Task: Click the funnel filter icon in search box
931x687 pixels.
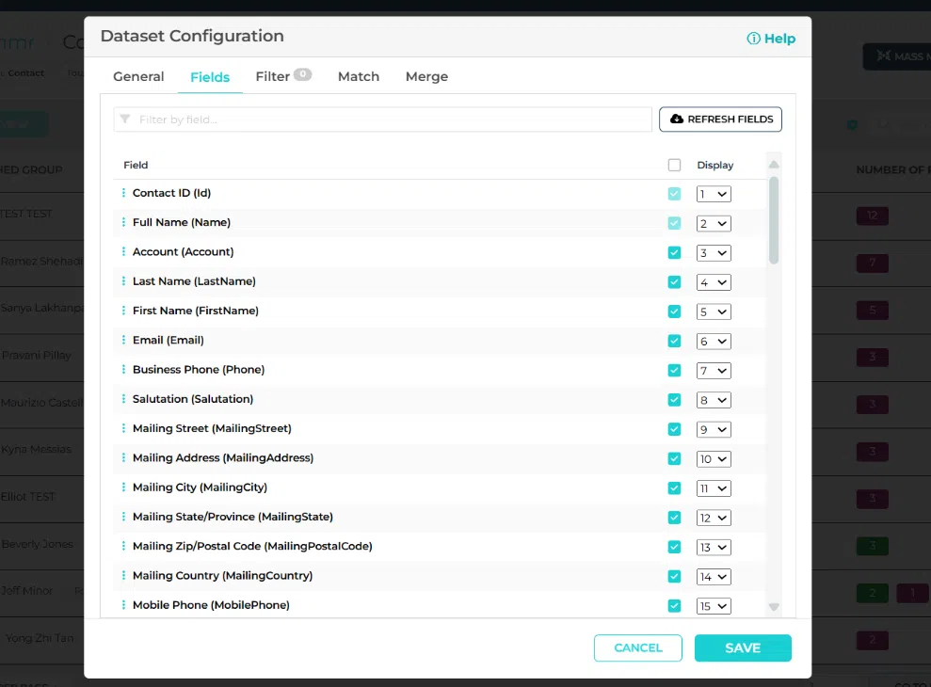Action: (125, 120)
